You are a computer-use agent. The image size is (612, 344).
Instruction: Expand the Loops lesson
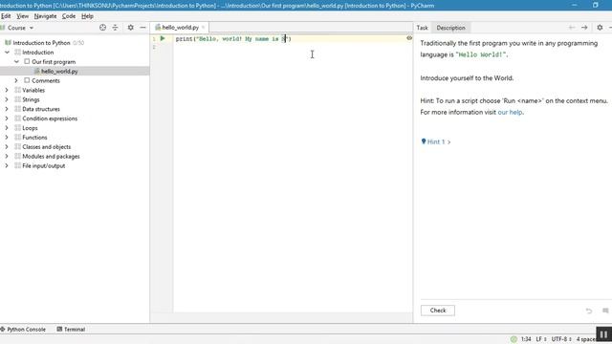pos(7,127)
